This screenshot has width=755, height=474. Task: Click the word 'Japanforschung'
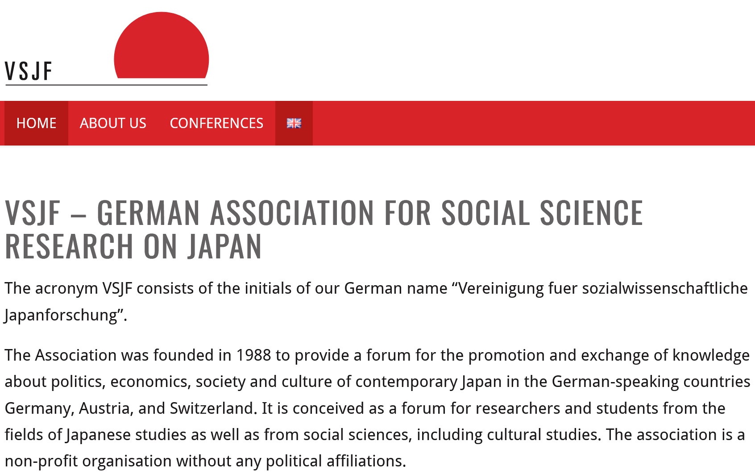tap(61, 315)
